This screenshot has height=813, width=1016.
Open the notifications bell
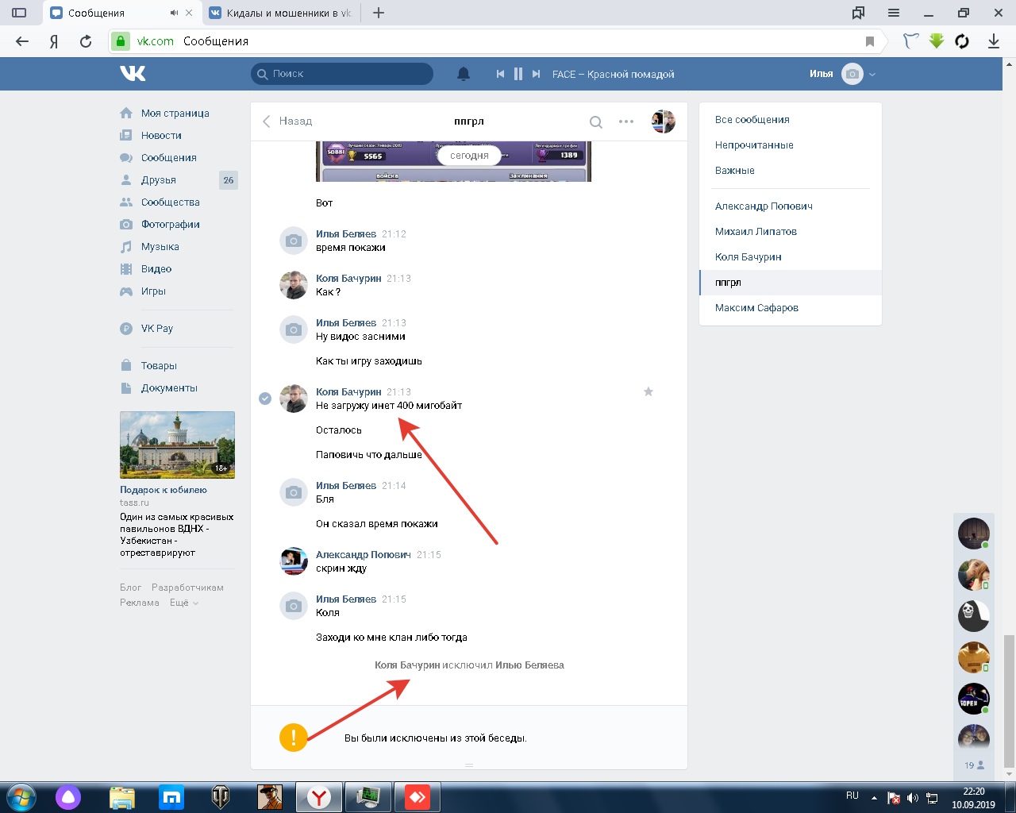464,74
